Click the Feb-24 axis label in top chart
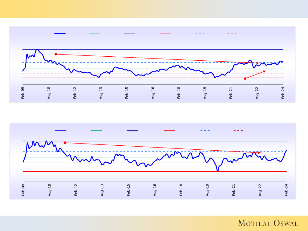308x231 pixels. point(283,93)
